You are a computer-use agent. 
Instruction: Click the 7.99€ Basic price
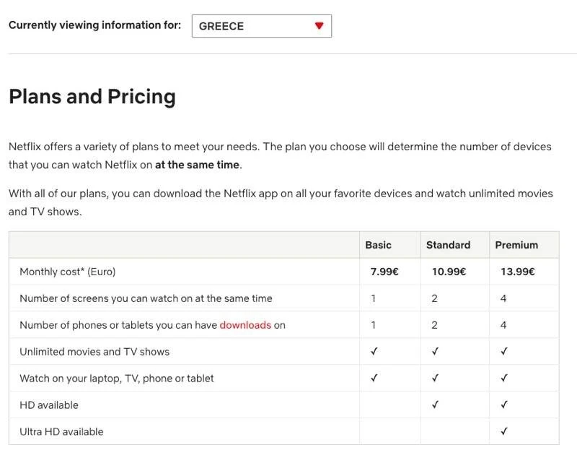pyautogui.click(x=384, y=272)
